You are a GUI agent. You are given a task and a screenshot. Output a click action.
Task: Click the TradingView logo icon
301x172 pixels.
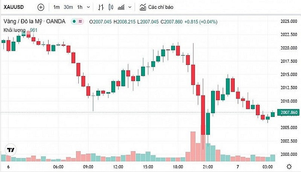tap(11, 150)
